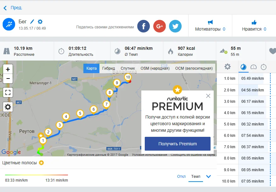The height and width of the screenshot is (192, 276).
Task: Open the Пред. previous activity link
Action: click(x=16, y=8)
